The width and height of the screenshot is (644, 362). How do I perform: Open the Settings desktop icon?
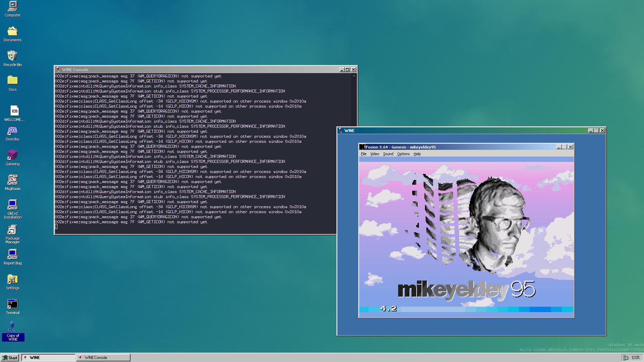click(12, 279)
